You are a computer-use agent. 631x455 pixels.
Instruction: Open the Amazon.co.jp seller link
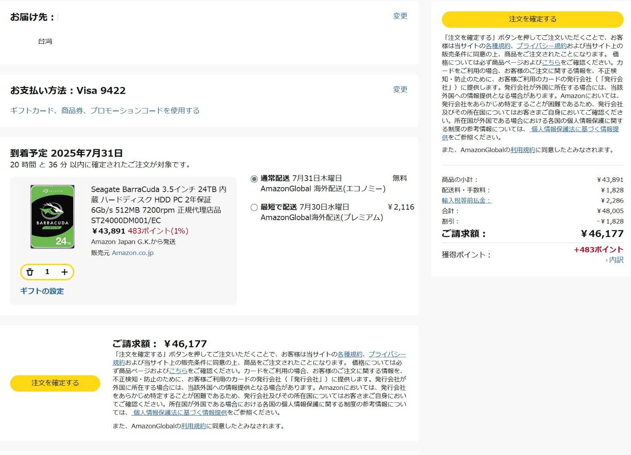pyautogui.click(x=133, y=253)
